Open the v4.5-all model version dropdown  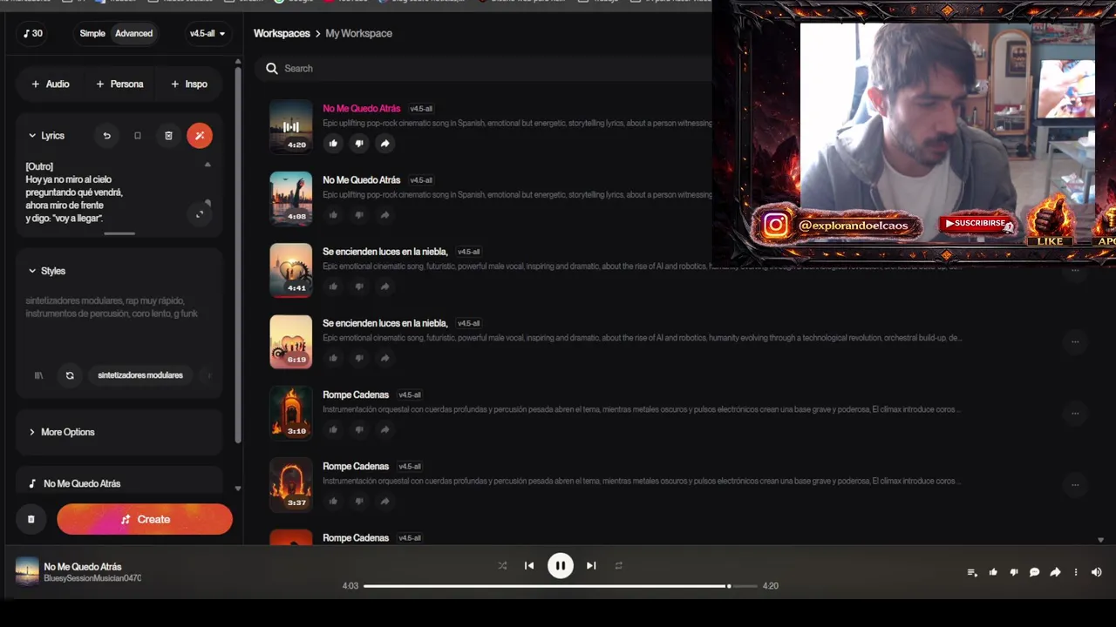pos(208,33)
